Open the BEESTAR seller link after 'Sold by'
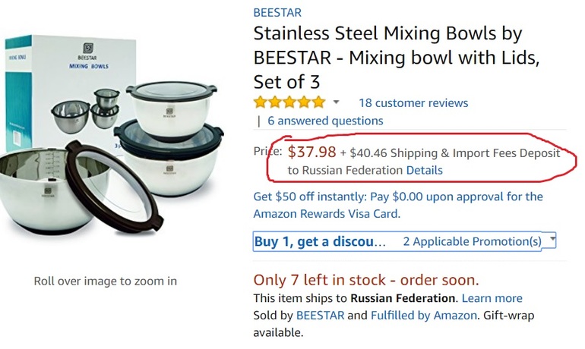585x349 pixels. (320, 315)
